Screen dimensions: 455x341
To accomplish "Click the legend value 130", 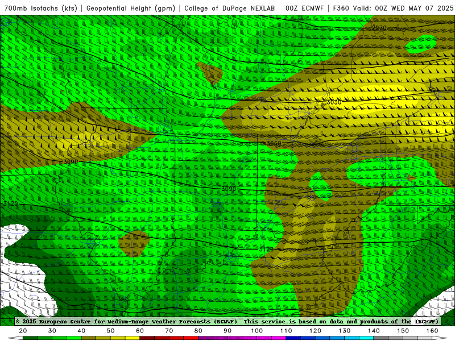I will [345, 331].
